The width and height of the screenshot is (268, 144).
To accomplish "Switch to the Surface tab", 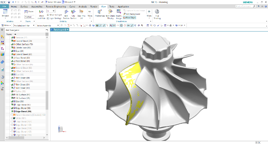I will pos(24,7).
